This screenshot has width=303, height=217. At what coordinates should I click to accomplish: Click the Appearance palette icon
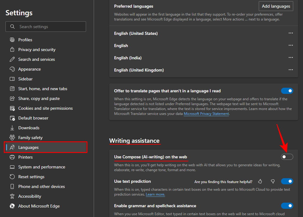[x=12, y=69]
